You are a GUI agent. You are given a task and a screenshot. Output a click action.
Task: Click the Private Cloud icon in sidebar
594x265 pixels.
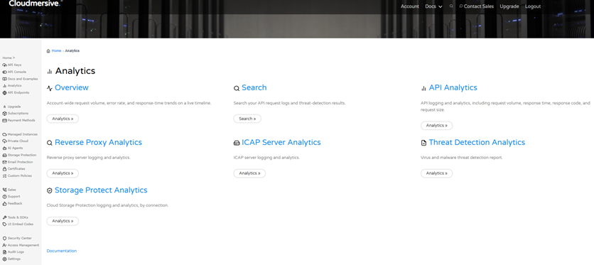(4, 141)
